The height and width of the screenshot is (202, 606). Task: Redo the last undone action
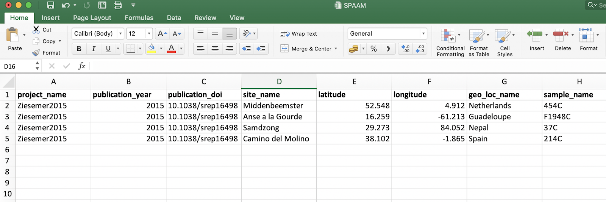click(87, 5)
